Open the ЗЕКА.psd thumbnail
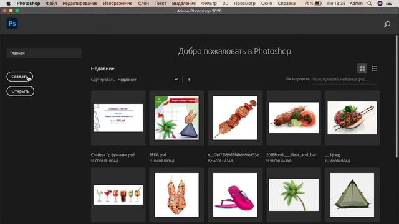Image resolution: width=399 pixels, height=224 pixels. (x=176, y=118)
